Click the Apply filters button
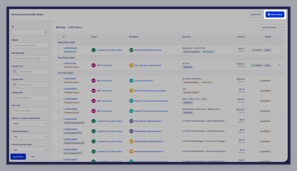Screen dimensions: 297x171 click(18, 157)
